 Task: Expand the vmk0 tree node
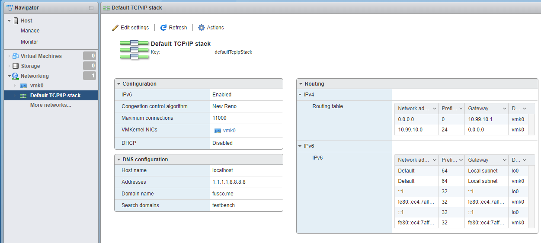click(16, 86)
